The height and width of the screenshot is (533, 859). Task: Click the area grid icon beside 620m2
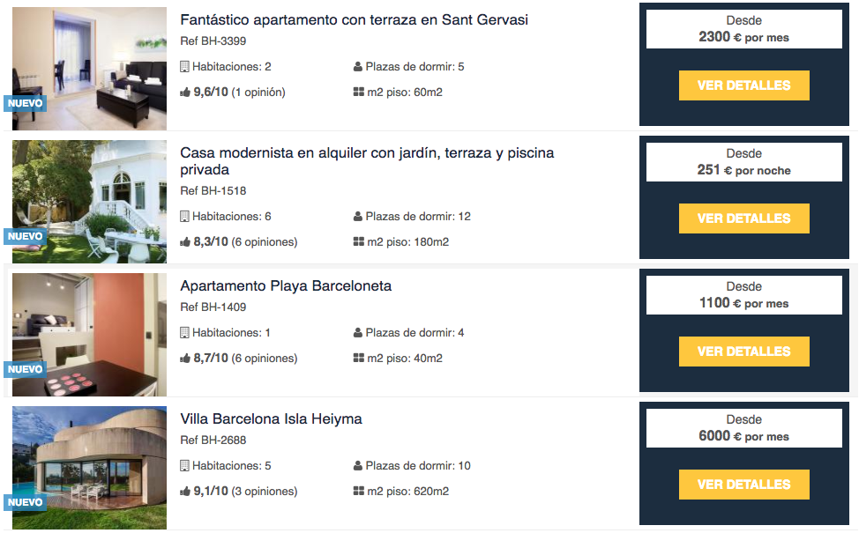point(359,491)
